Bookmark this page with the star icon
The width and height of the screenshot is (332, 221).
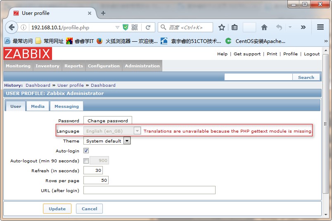coord(221,27)
